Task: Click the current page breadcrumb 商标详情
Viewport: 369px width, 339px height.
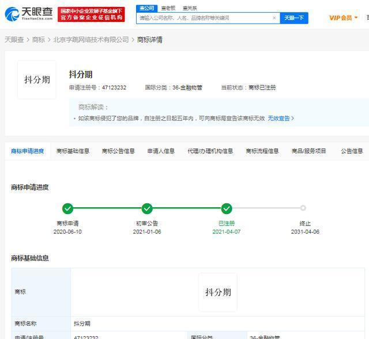Action: pos(150,40)
